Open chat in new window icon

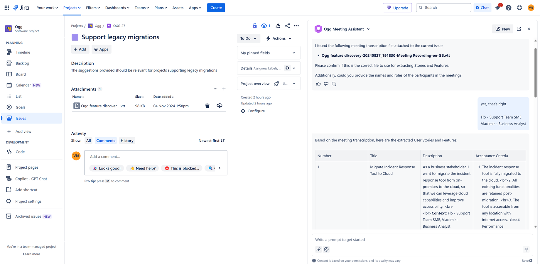(x=519, y=29)
